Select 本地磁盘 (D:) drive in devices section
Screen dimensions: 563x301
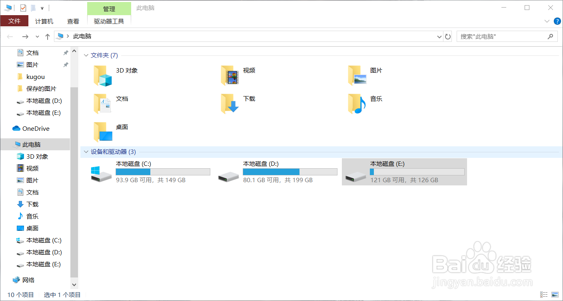pyautogui.click(x=277, y=172)
